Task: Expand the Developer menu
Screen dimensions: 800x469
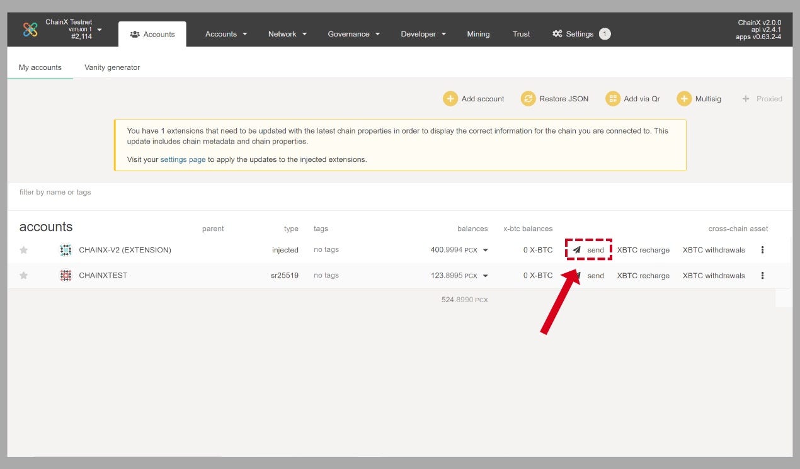Action: click(x=423, y=34)
